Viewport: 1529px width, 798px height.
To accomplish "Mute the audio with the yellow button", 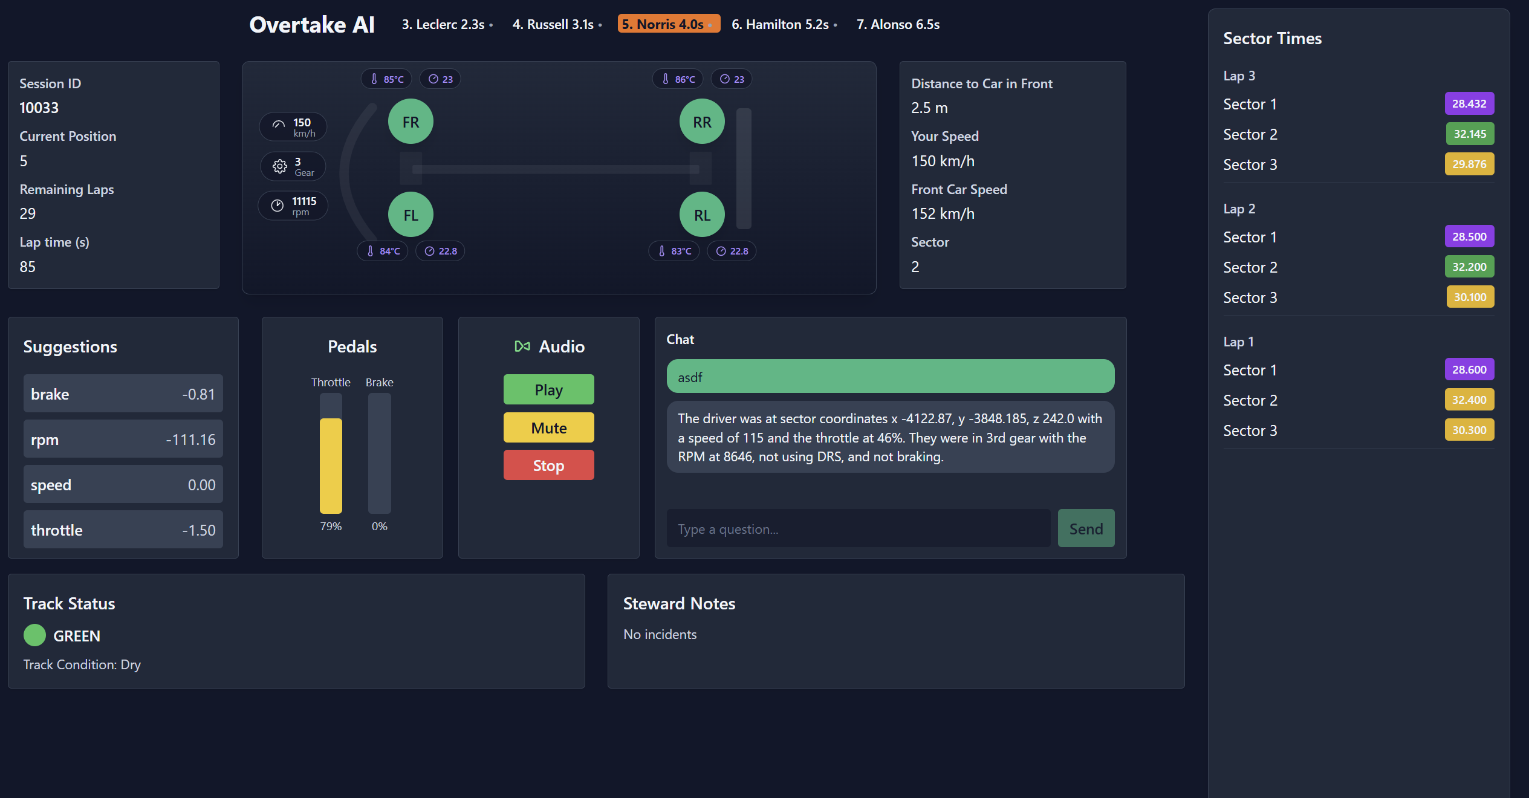I will [548, 428].
